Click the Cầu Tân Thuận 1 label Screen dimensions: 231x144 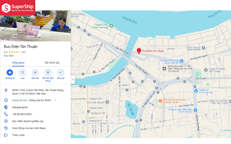pos(123,51)
